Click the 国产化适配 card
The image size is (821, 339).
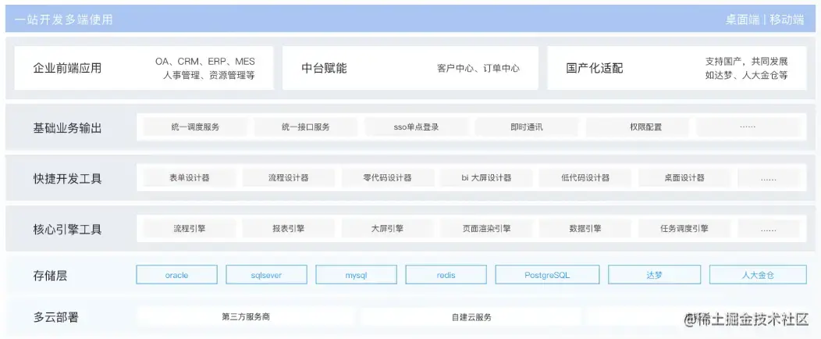[x=677, y=68]
